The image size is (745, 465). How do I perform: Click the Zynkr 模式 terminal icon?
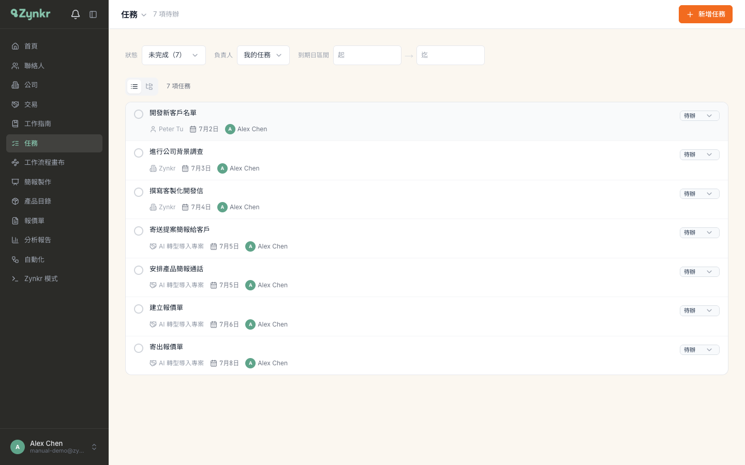[x=16, y=278]
